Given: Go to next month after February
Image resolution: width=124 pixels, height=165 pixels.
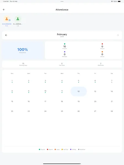Looking at the screenshot, I should pos(118,35).
